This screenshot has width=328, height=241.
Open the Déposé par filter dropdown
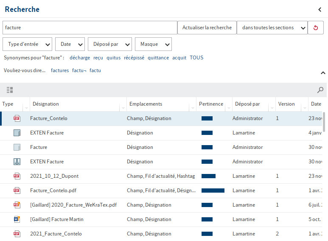pos(110,44)
